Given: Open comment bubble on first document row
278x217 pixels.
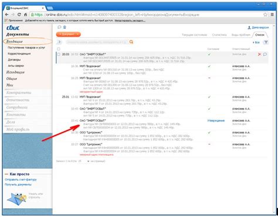Looking at the screenshot, I should (265, 54).
